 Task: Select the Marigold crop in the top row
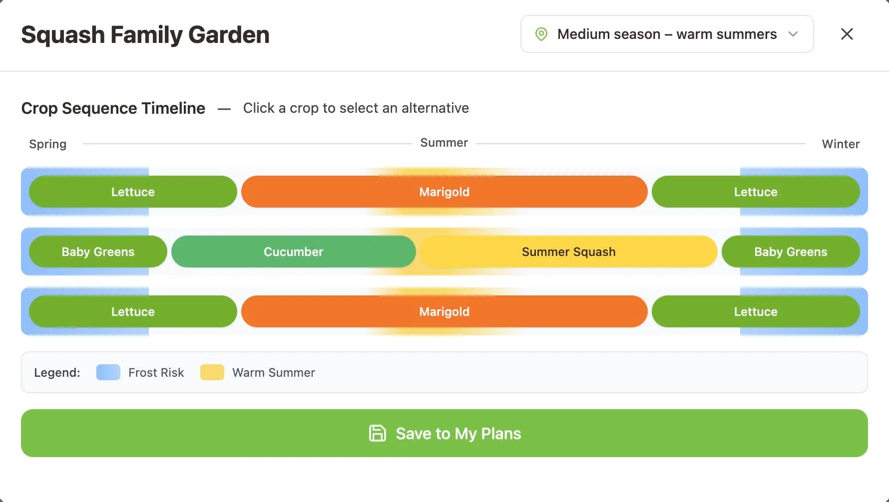[x=444, y=192]
